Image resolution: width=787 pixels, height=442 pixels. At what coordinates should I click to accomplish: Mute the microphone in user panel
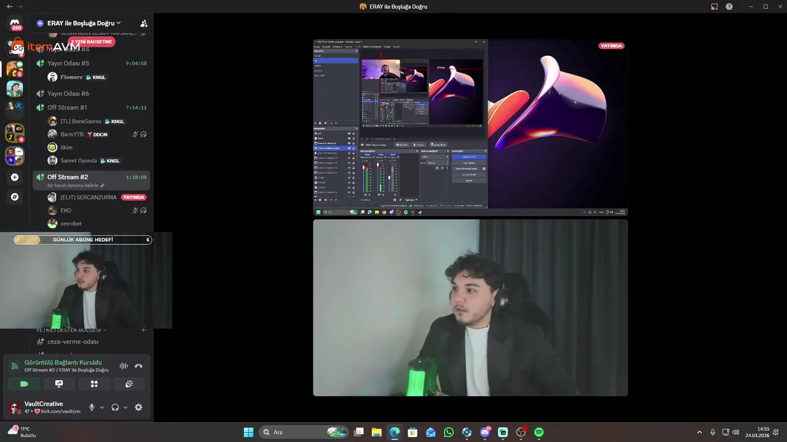coord(92,407)
